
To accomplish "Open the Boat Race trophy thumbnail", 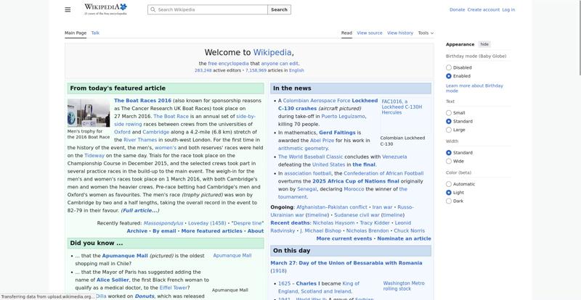I will pyautogui.click(x=89, y=113).
